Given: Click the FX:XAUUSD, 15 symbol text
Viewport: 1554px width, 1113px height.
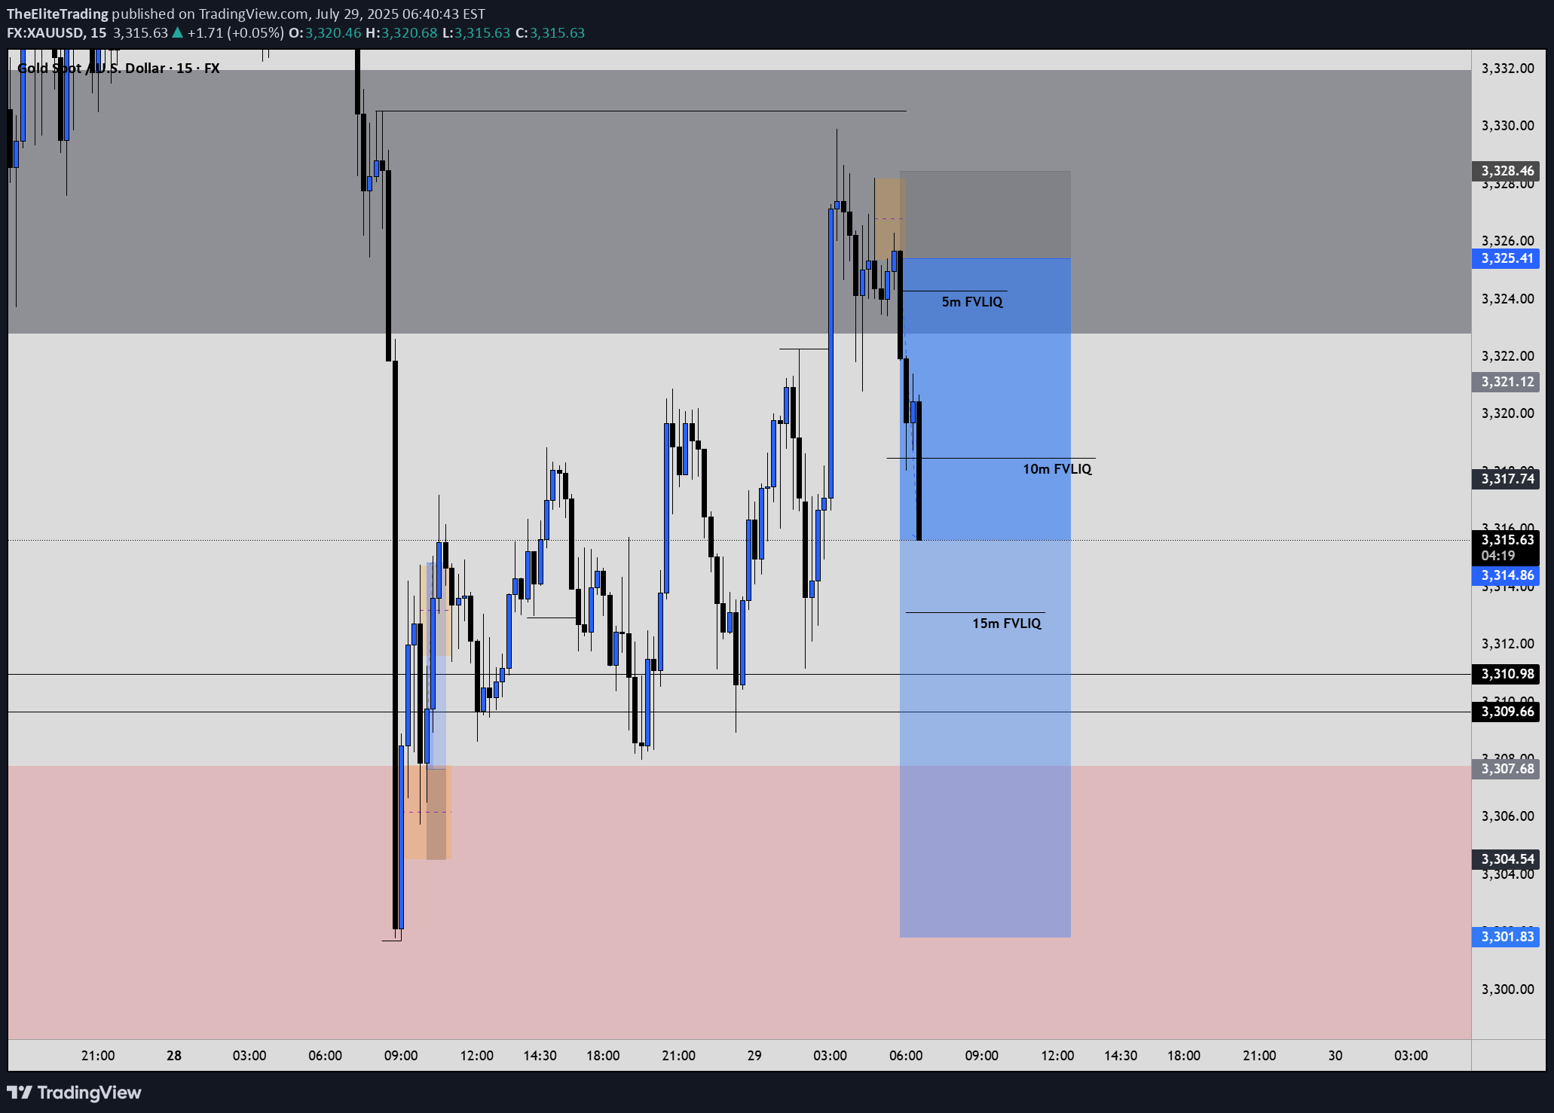Looking at the screenshot, I should [x=57, y=33].
